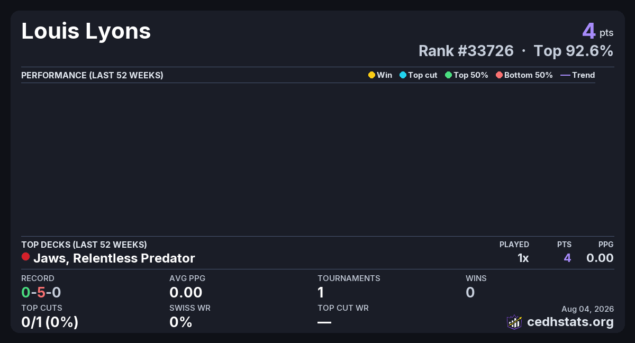Select the Louis Lyons player name
Image resolution: width=635 pixels, height=343 pixels.
pyautogui.click(x=86, y=31)
